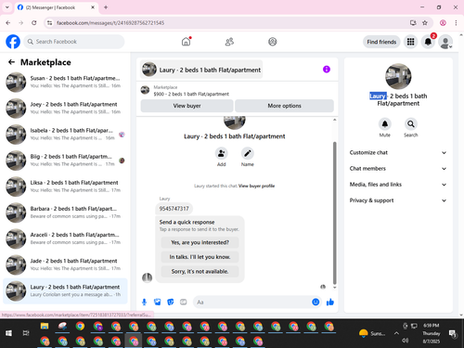Open the Joey conversation in list
Image resolution: width=464 pixels, height=348 pixels.
(65, 109)
